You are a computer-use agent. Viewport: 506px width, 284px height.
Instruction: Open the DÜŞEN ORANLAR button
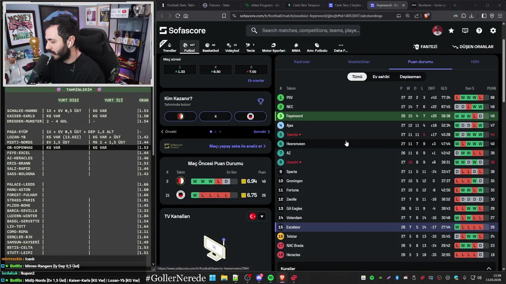(x=473, y=47)
